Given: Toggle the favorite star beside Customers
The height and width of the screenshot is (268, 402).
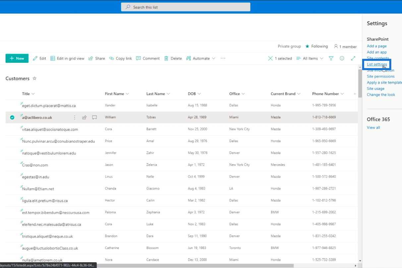Looking at the screenshot, I should [x=34, y=79].
